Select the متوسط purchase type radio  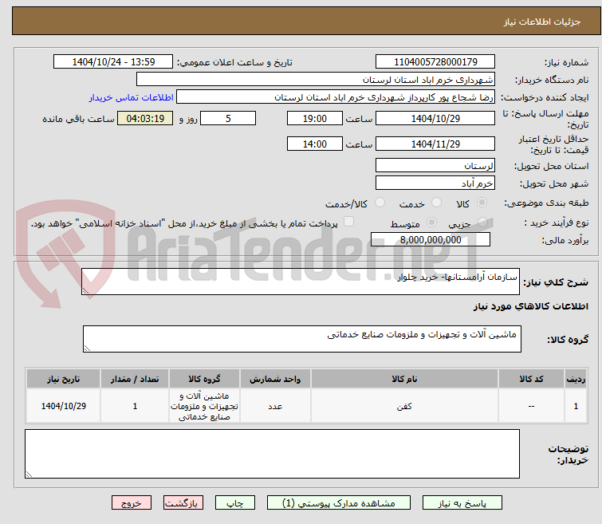click(432, 223)
